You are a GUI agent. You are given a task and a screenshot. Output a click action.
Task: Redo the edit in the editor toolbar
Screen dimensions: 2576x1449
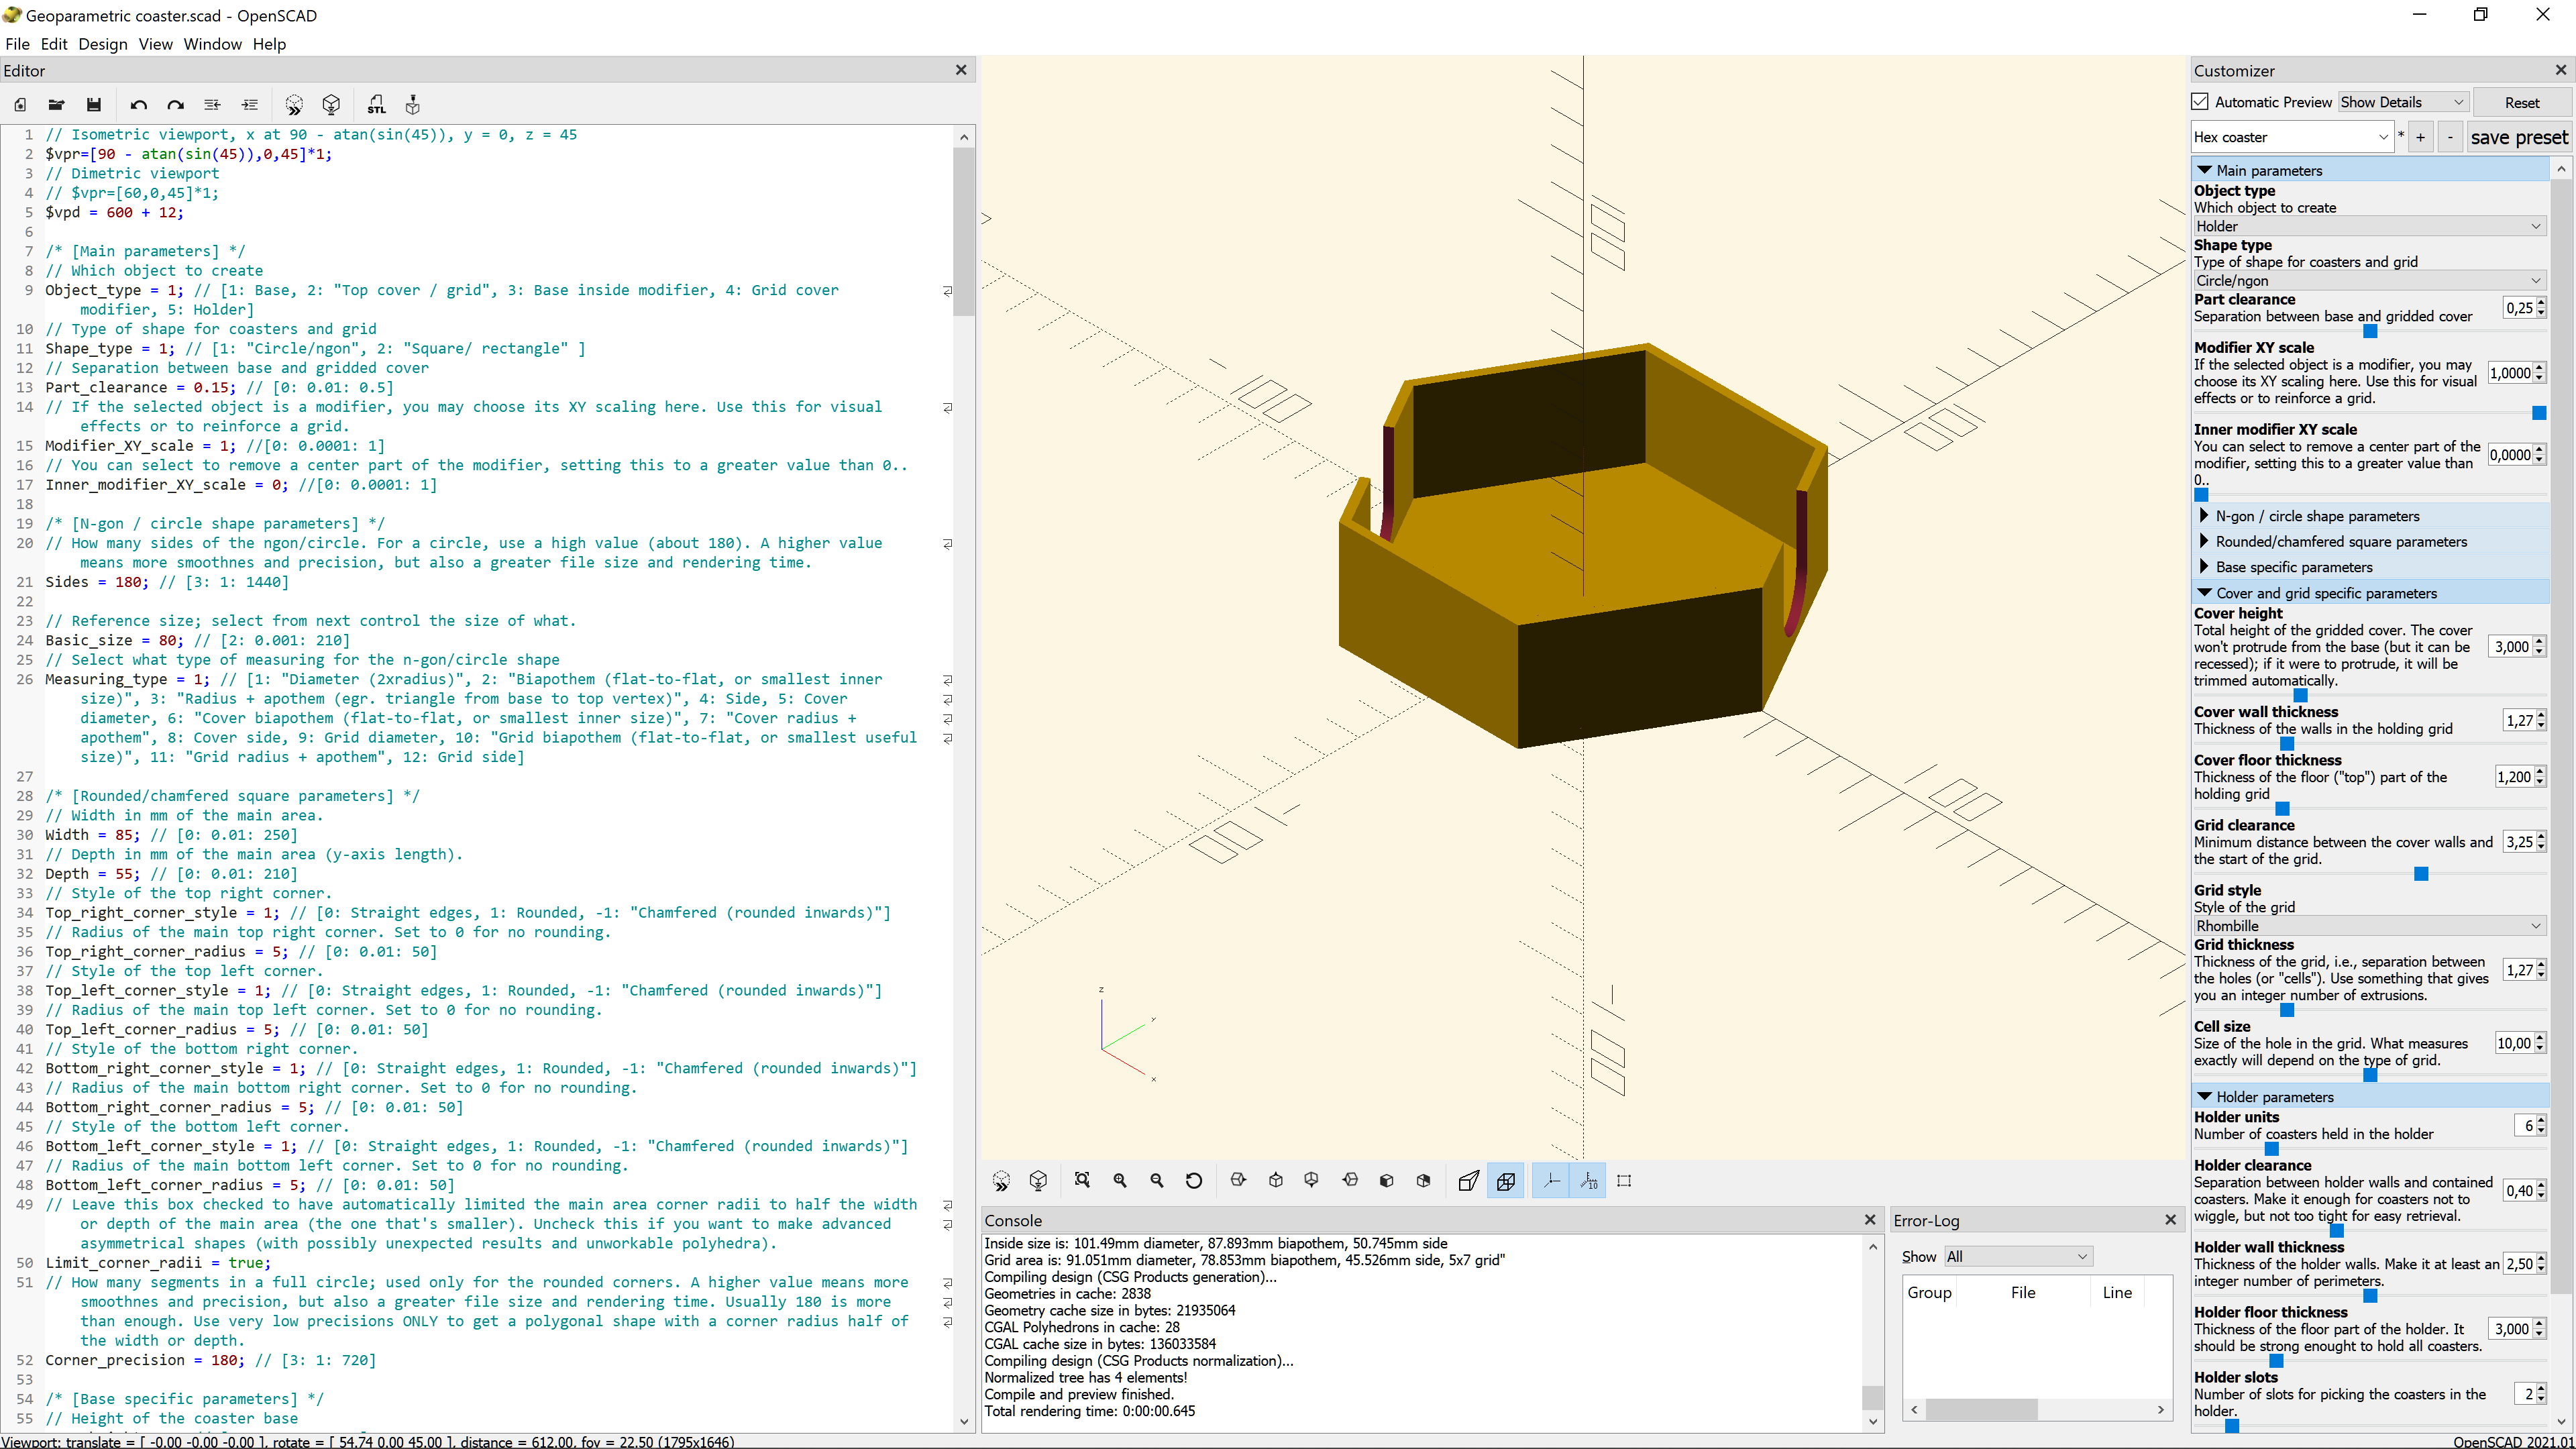(176, 105)
